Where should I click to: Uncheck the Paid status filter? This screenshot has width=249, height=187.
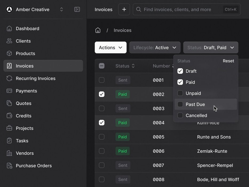pos(180,82)
